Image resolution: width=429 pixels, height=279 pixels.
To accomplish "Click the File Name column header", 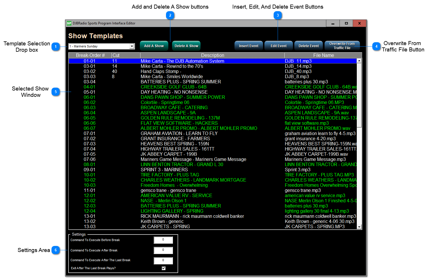I will 323,55.
